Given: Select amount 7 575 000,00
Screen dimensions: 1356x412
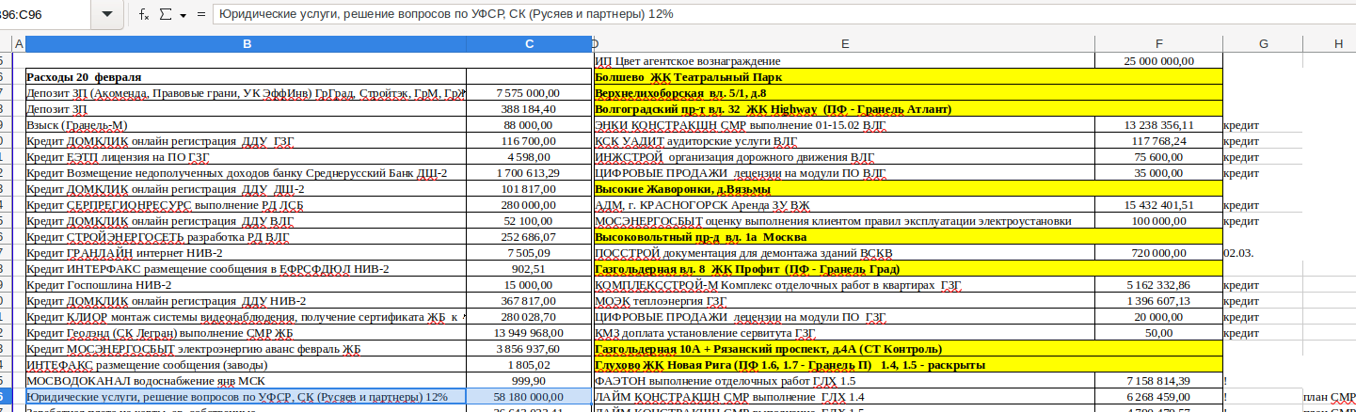Looking at the screenshot, I should [530, 93].
